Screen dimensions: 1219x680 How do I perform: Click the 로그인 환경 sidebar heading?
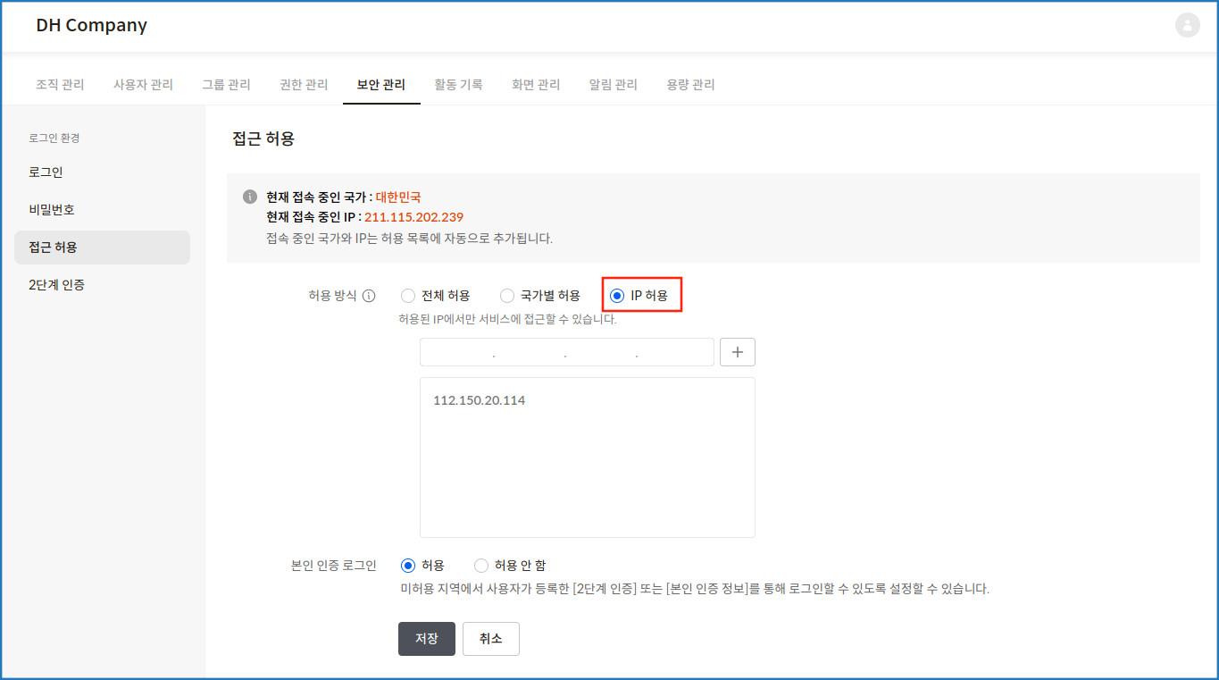pos(54,138)
